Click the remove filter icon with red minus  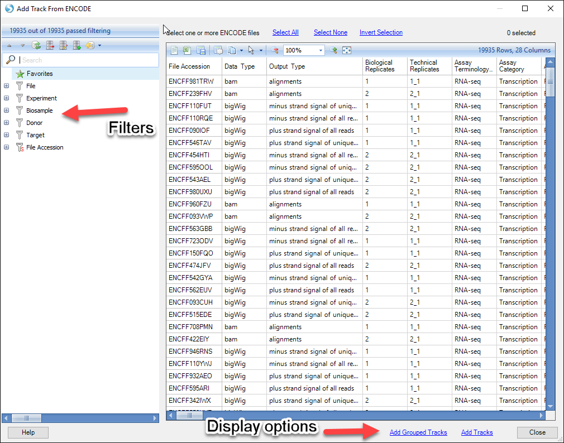pos(50,45)
